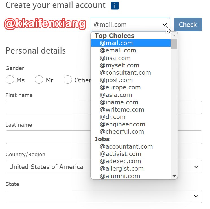Click the blue info icon beside the heading

click(x=115, y=6)
